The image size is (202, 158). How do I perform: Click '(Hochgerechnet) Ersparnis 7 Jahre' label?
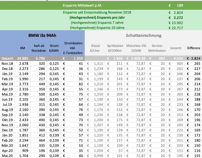click(x=97, y=23)
